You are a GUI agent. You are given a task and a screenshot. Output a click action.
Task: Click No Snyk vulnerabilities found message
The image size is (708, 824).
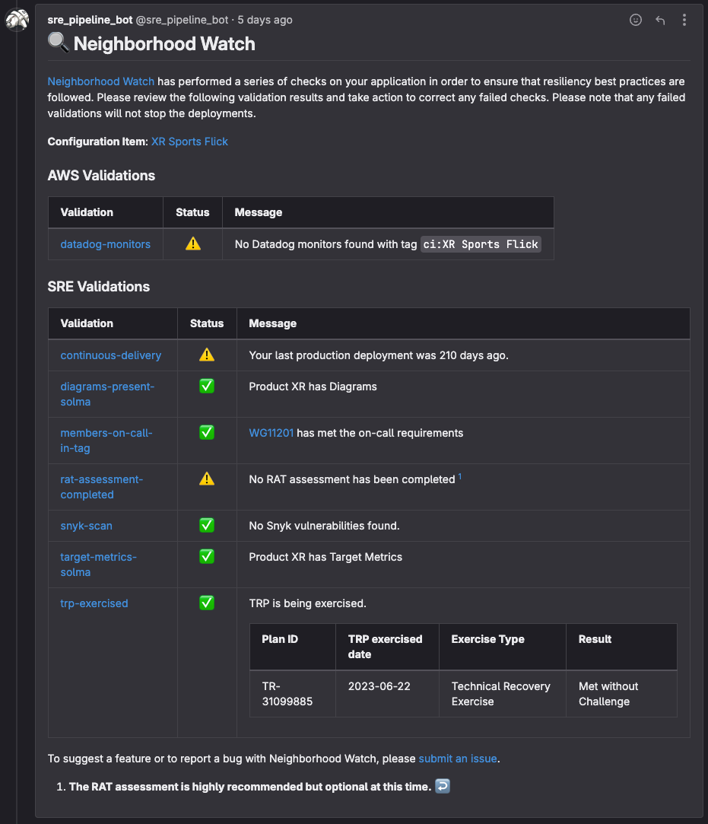click(x=324, y=526)
